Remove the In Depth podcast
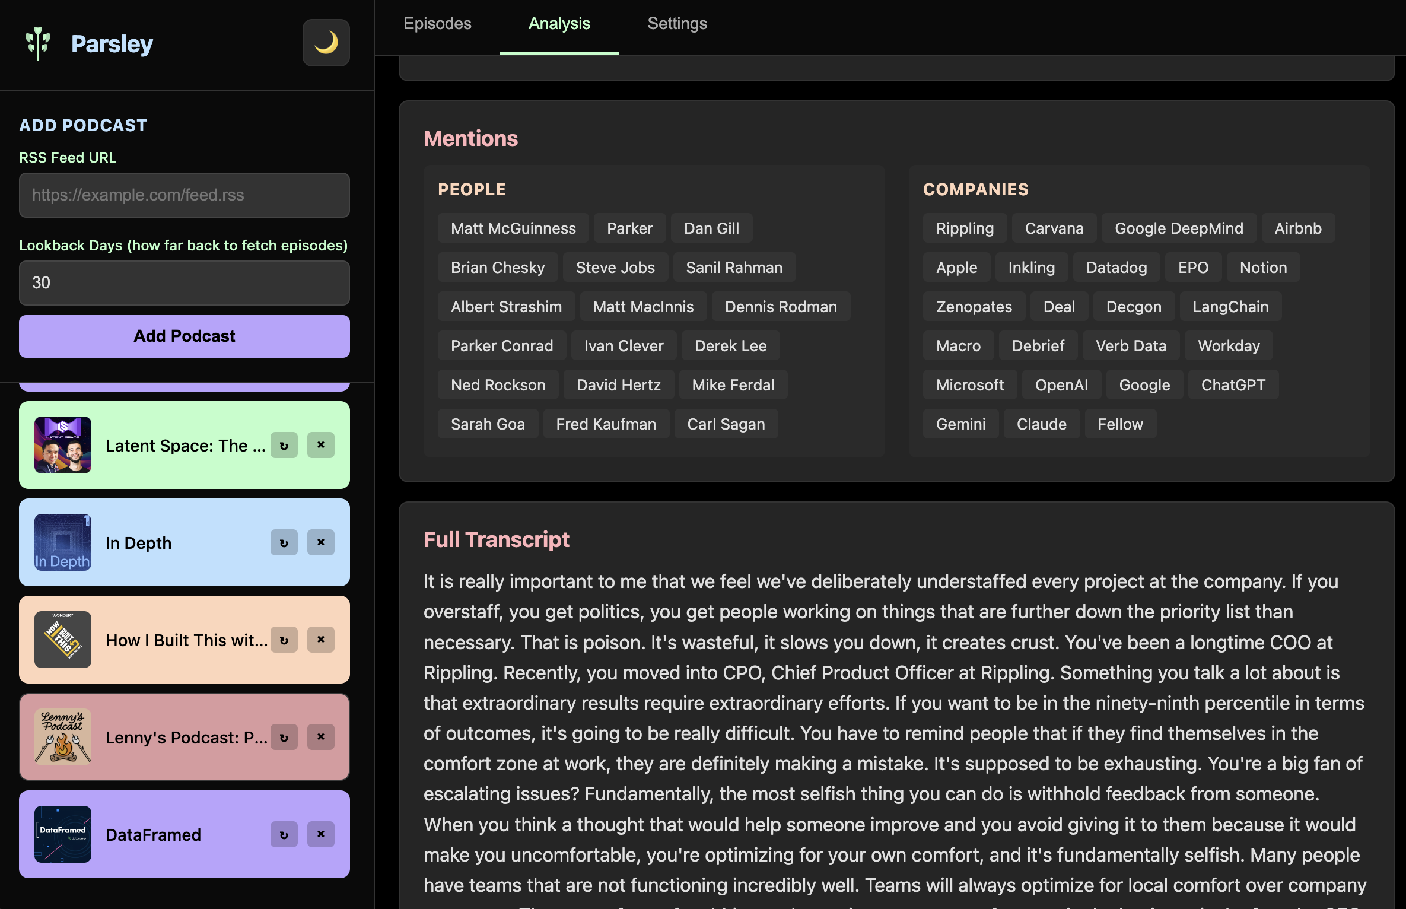1406x909 pixels. pos(320,542)
